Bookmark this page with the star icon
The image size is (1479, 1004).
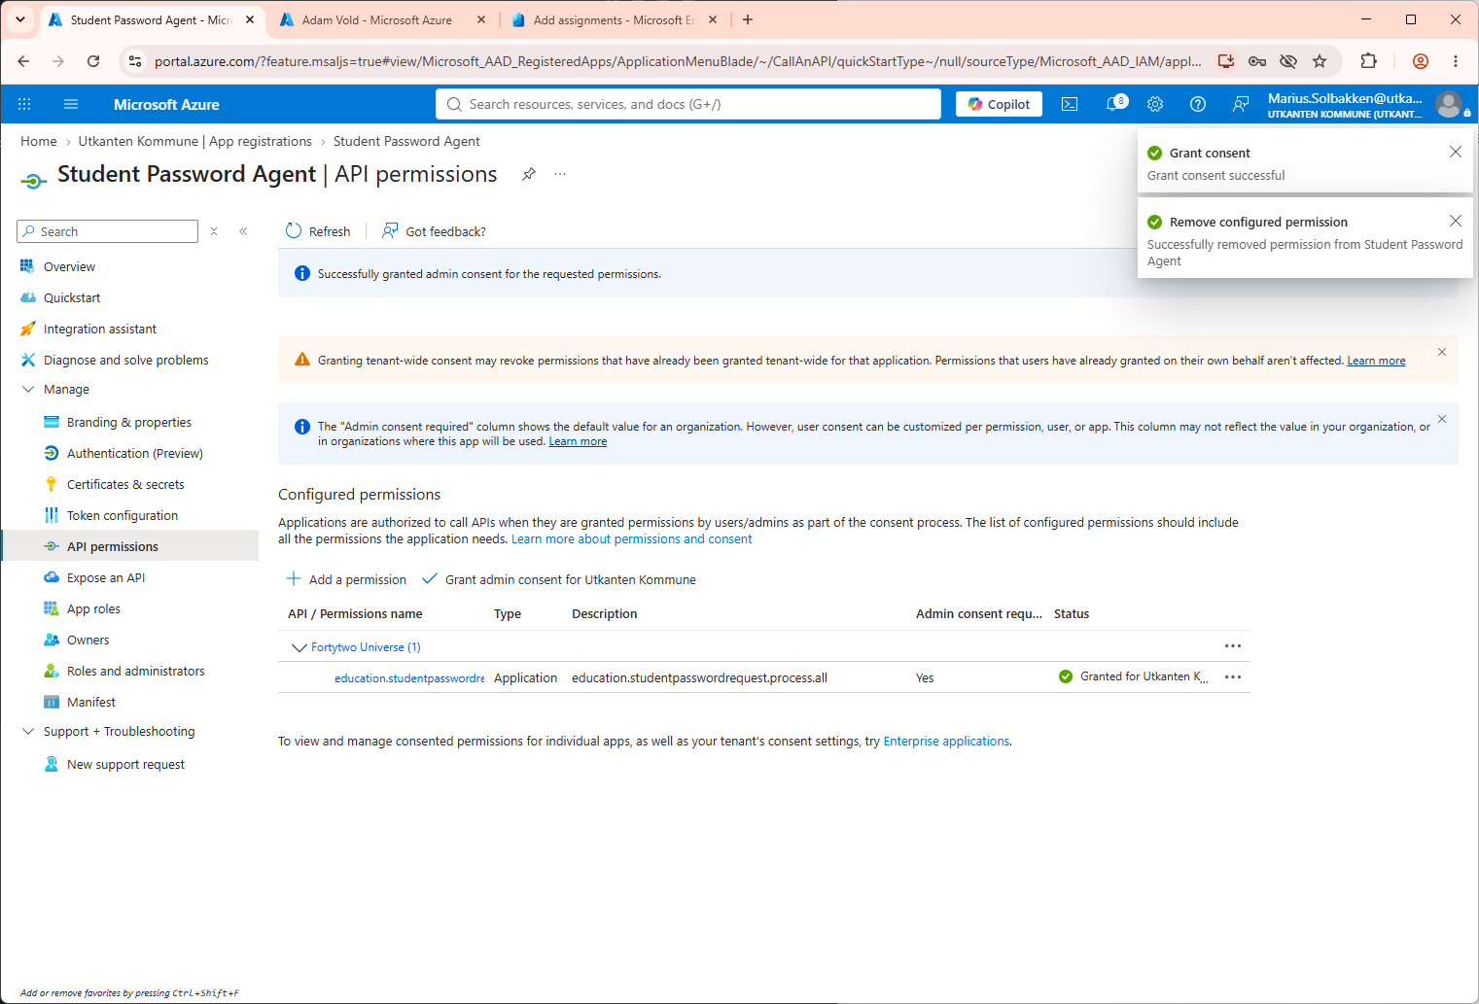pos(1320,61)
